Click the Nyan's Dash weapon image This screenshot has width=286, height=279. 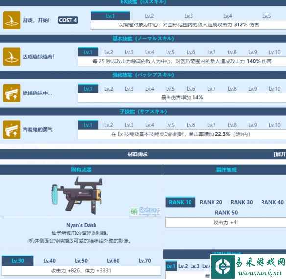[77, 196]
